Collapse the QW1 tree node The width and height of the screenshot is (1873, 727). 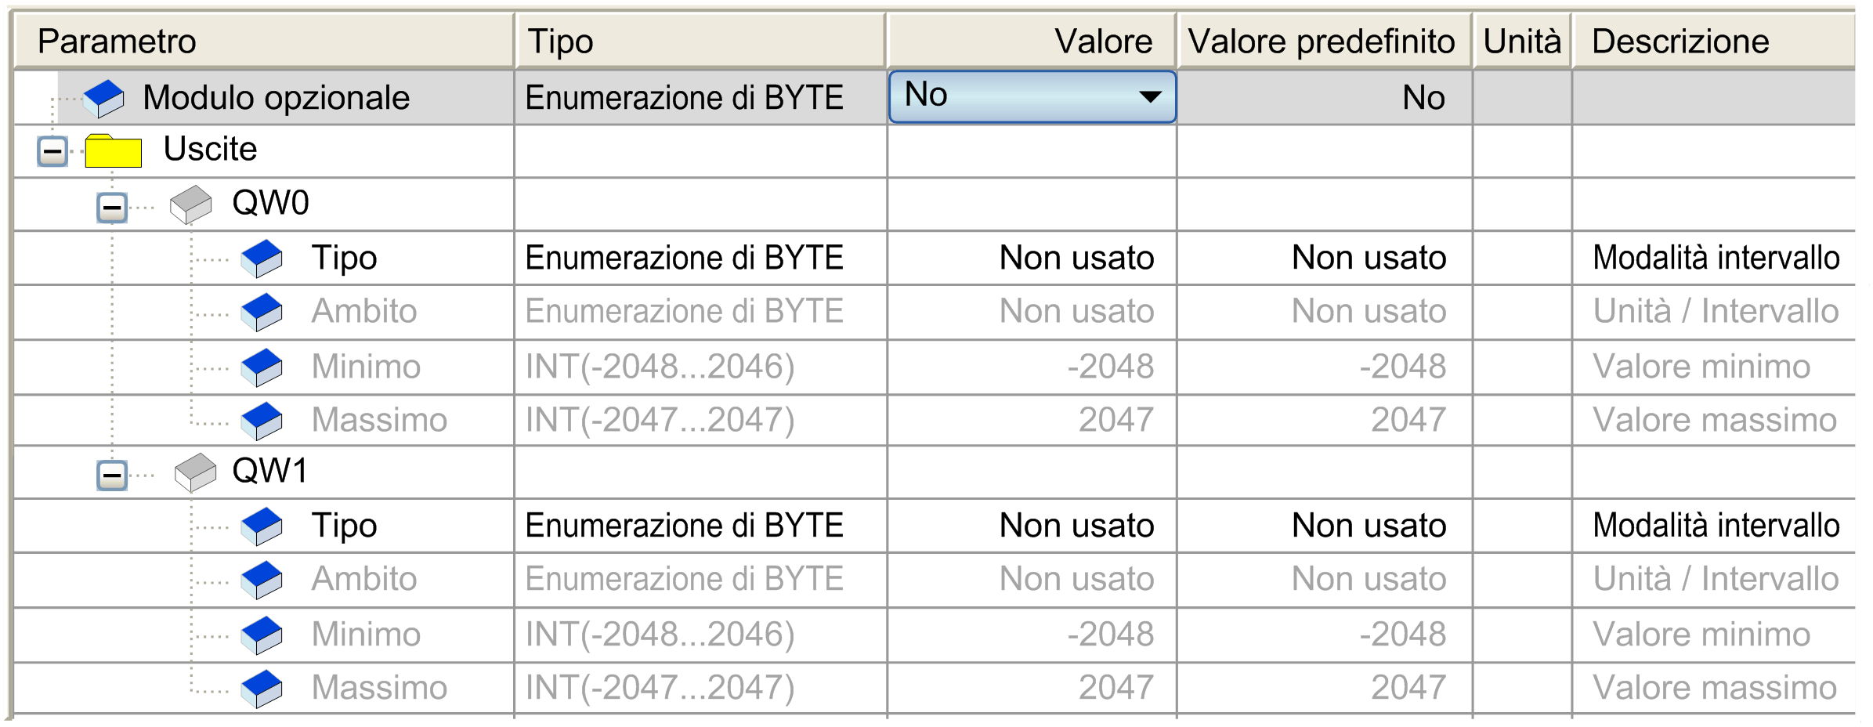[x=112, y=475]
